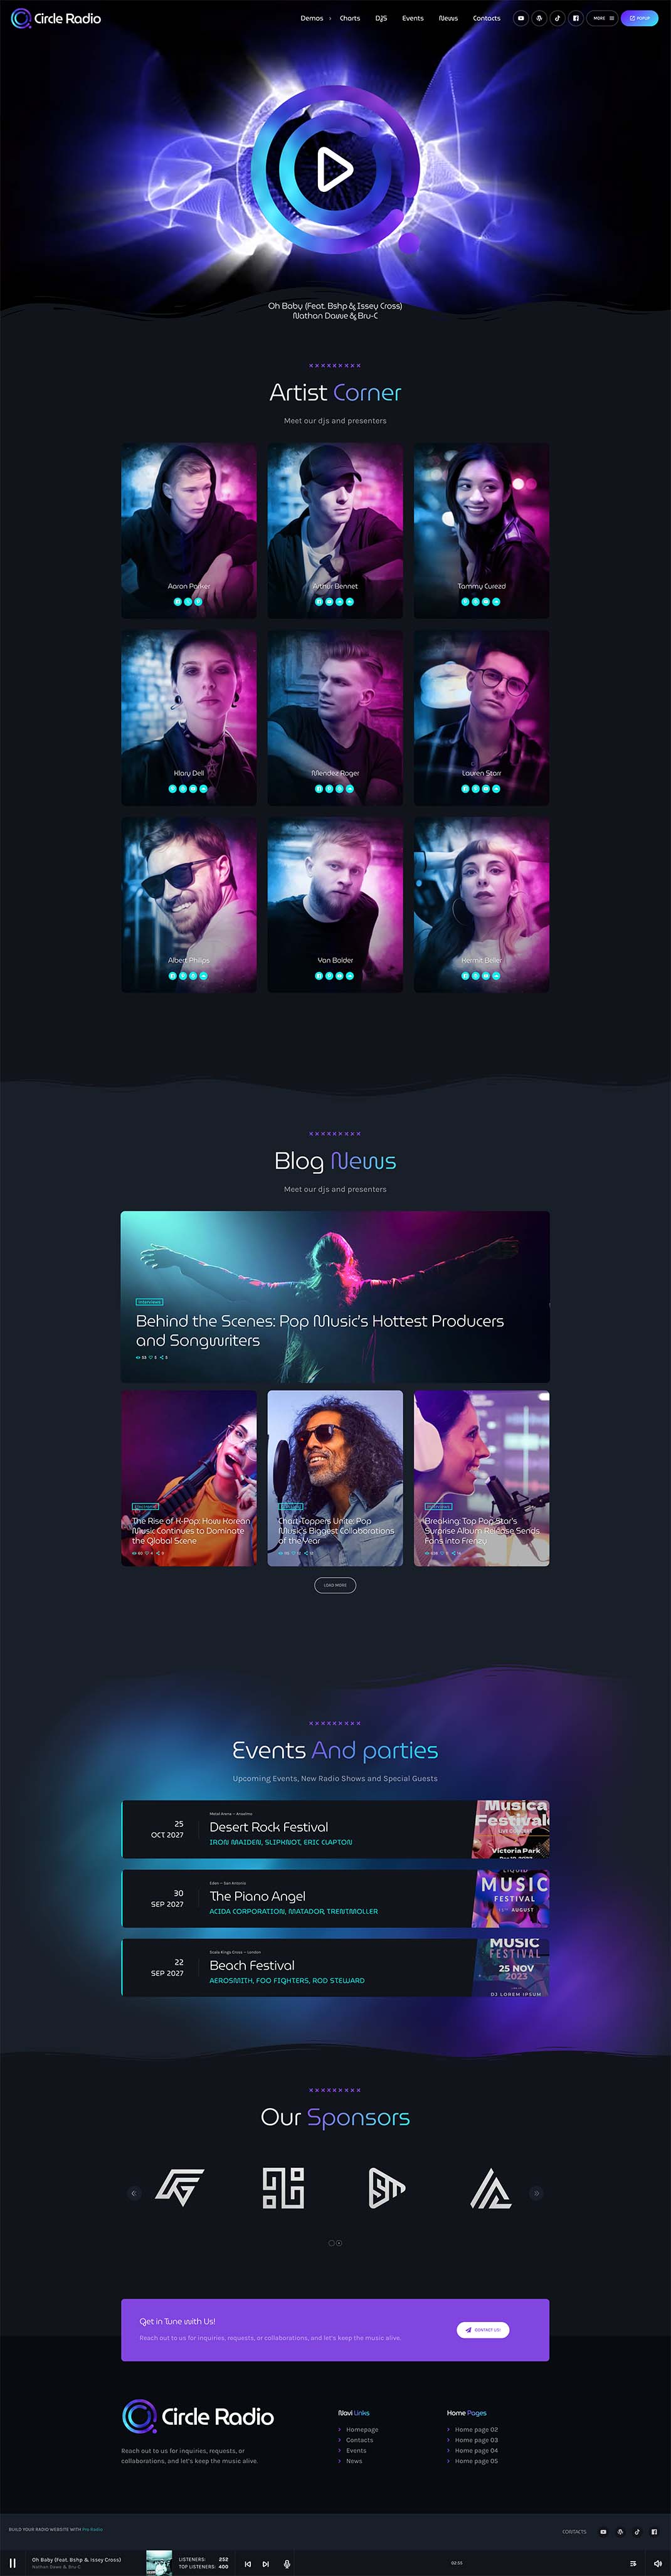Go to the previous sponsors slide
The height and width of the screenshot is (2576, 671).
pyautogui.click(x=134, y=2193)
